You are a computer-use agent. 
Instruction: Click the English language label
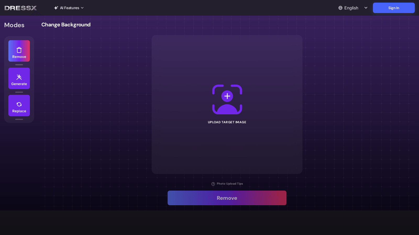351,8
